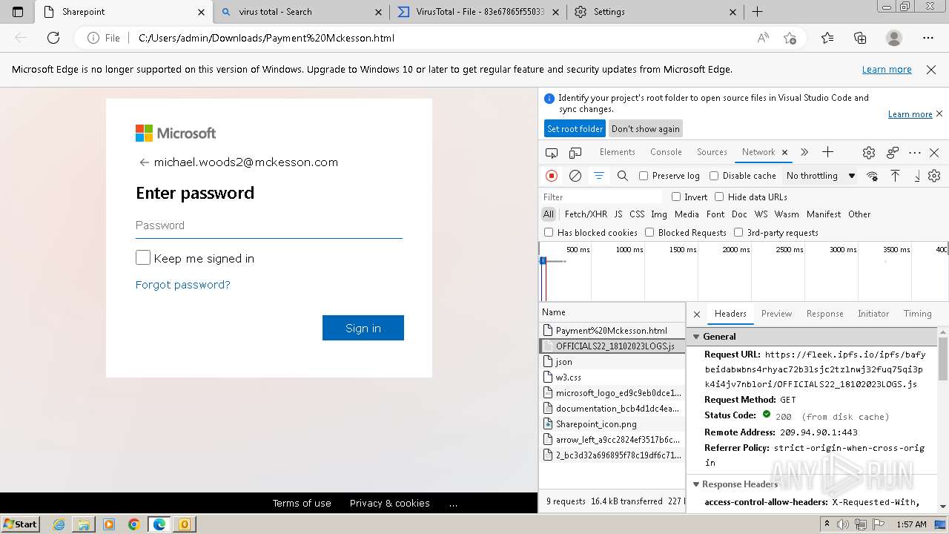Switch to the Sources tab
The height and width of the screenshot is (534, 949).
712,152
